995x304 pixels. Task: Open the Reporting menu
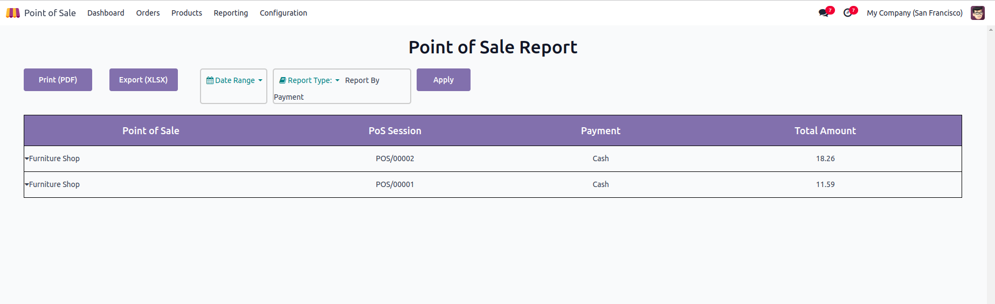(x=231, y=13)
